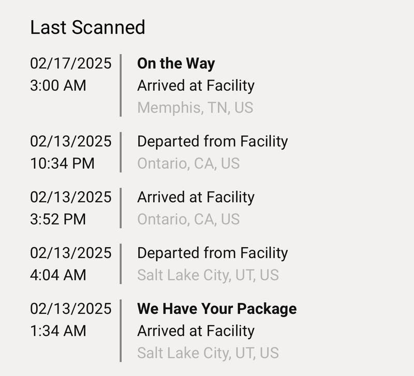Open the Salt Lake City Arrived at Facility event
414x376 pixels.
[x=196, y=331]
